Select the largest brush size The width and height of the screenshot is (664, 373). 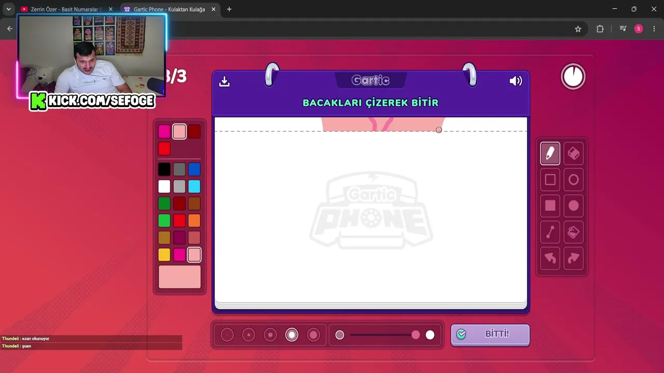point(313,335)
